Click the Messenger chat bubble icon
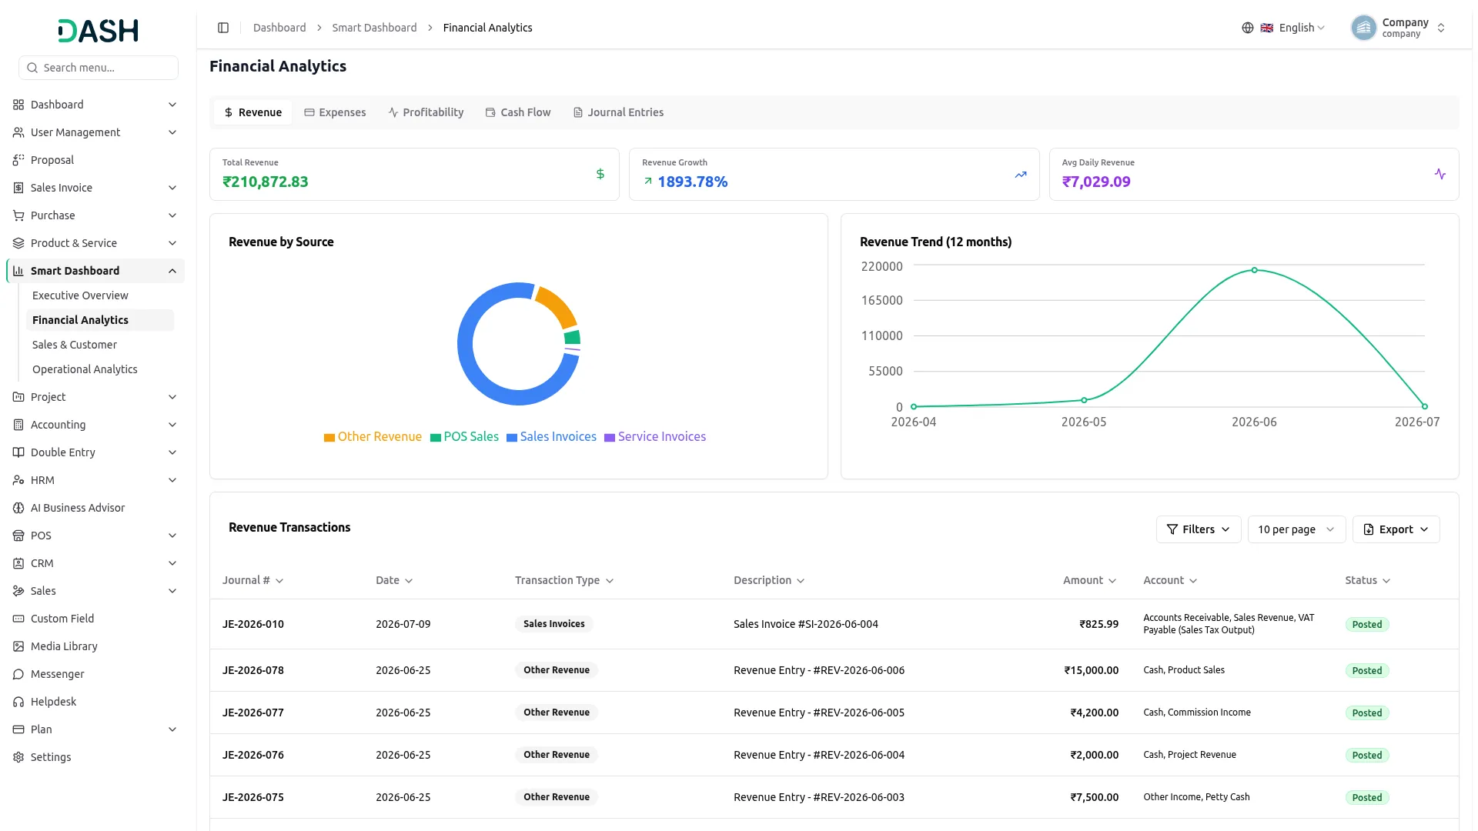Viewport: 1478px width, 831px height. click(18, 674)
